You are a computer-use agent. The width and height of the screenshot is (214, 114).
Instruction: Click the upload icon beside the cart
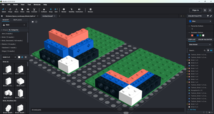(x=210, y=10)
